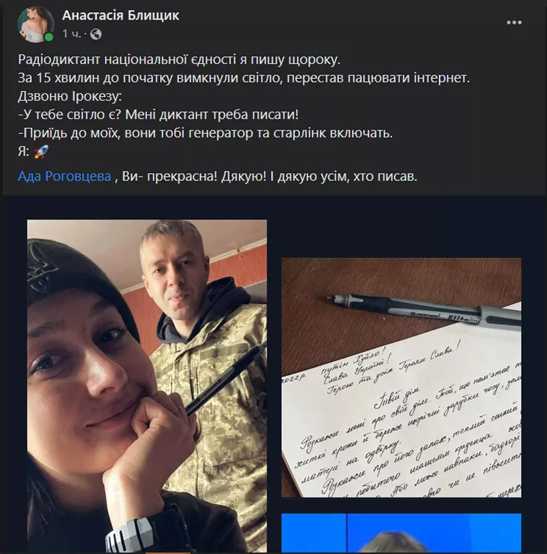The image size is (547, 554).
Task: Open Анастасія Блищик's profile avatar
Action: 36,25
